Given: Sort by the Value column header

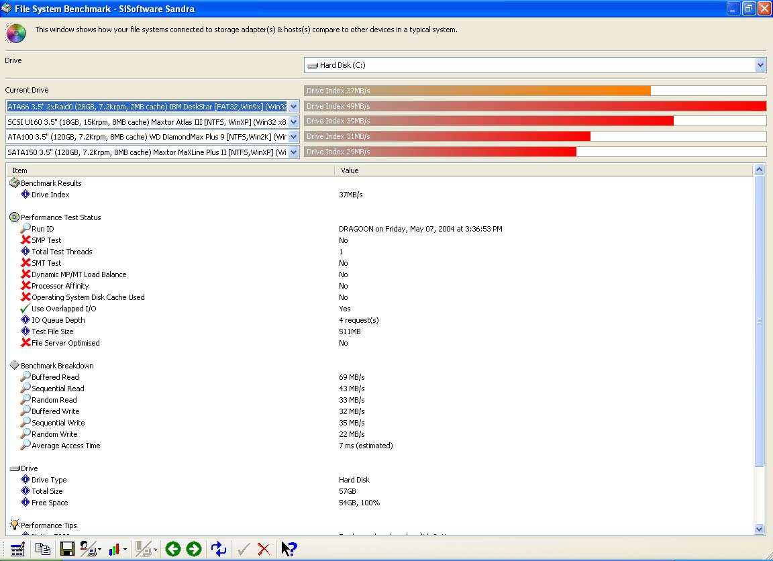Looking at the screenshot, I should pos(544,170).
